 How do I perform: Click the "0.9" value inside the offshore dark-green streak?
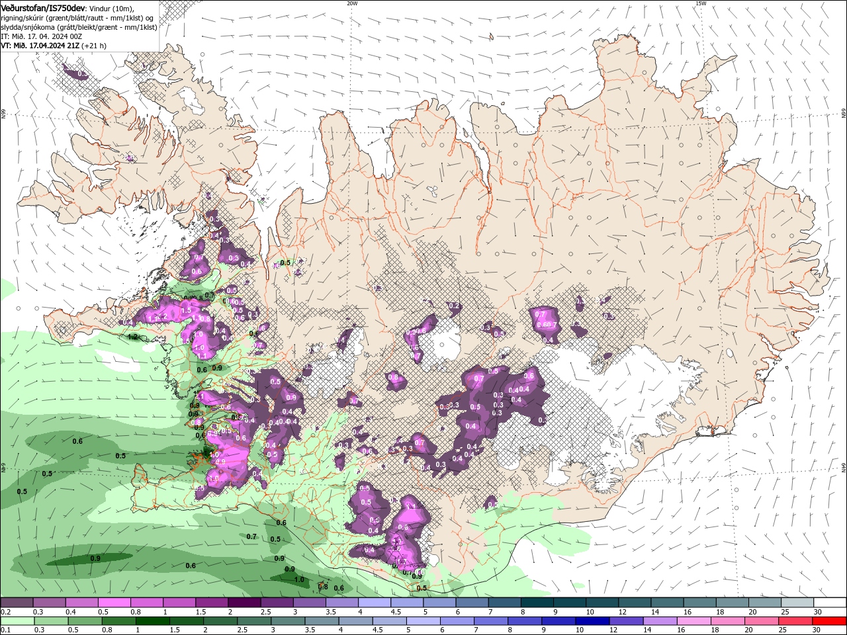point(95,558)
